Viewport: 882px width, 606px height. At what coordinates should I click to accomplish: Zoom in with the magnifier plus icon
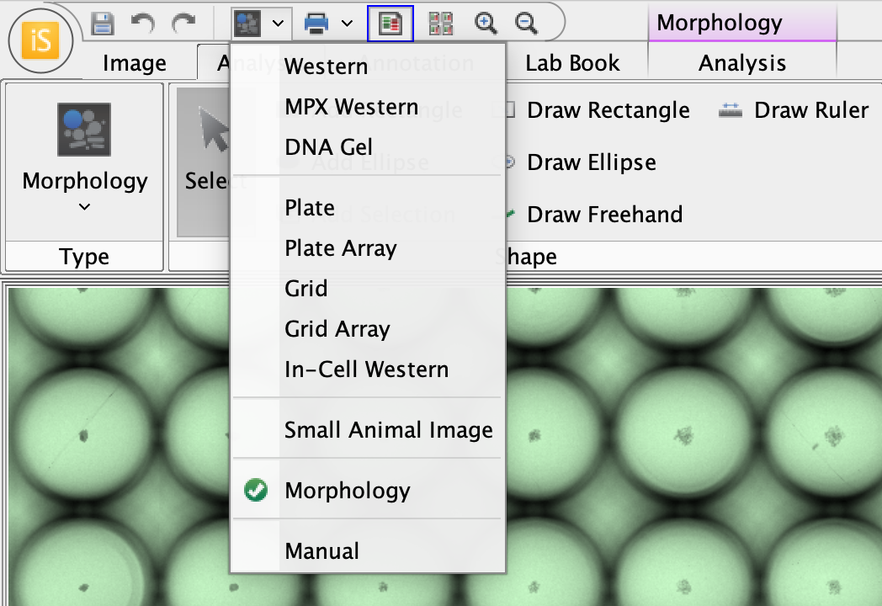tap(486, 24)
